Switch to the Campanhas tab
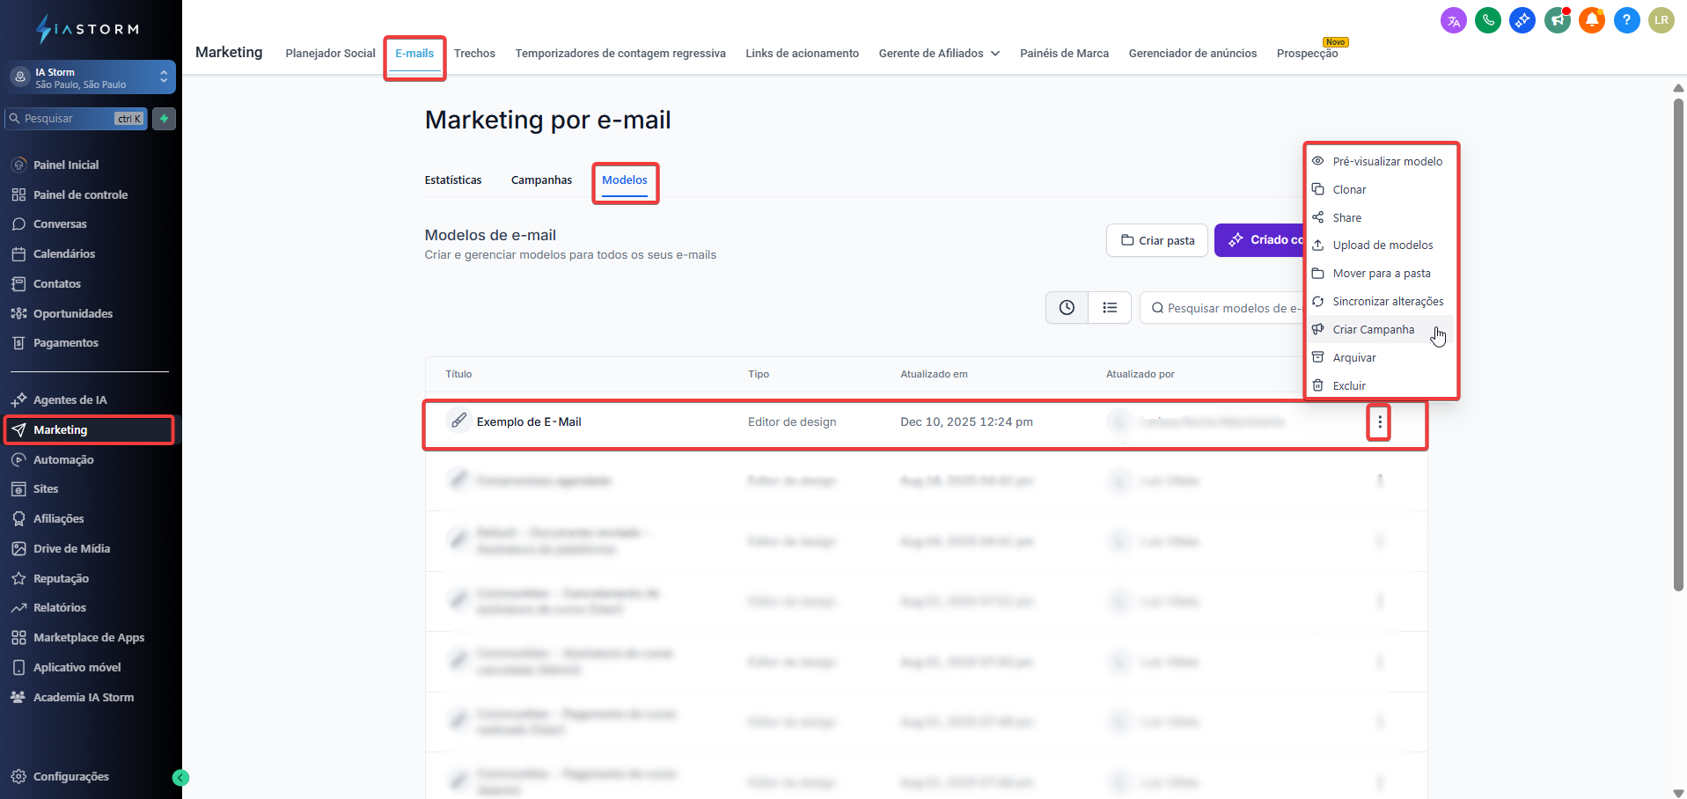Screen dimensions: 1687x799 point(541,180)
